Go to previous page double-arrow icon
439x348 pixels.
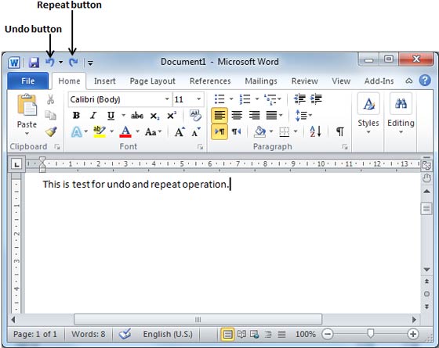coord(426,281)
